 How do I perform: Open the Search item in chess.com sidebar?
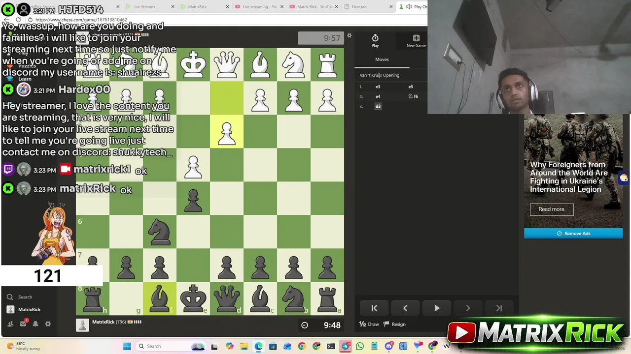click(21, 297)
